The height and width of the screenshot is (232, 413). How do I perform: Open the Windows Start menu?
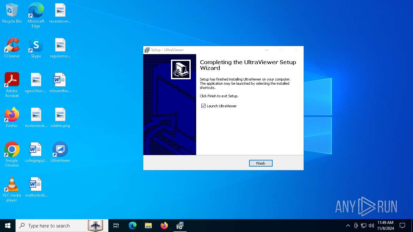coord(8,226)
